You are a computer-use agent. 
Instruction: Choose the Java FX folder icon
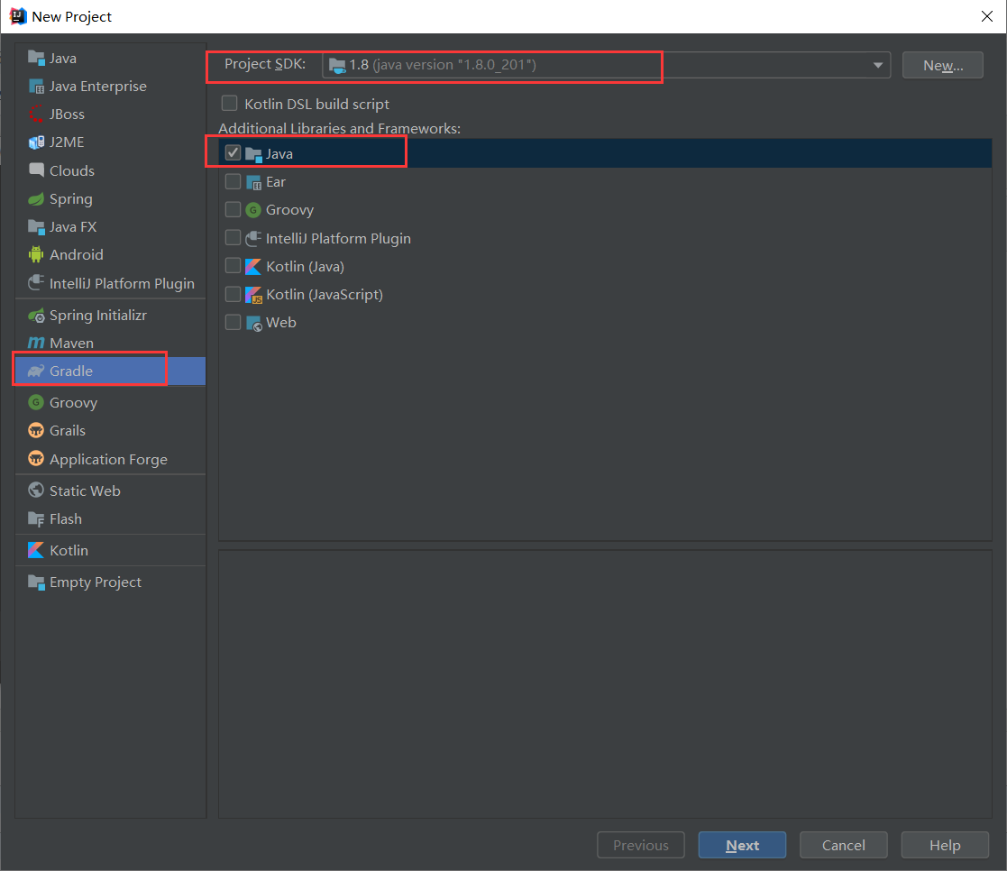point(36,226)
